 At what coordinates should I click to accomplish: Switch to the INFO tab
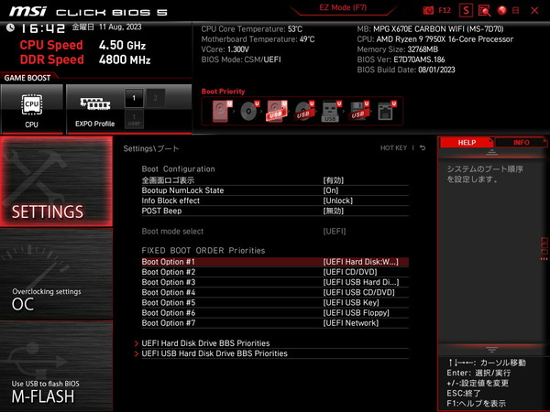[x=522, y=143]
